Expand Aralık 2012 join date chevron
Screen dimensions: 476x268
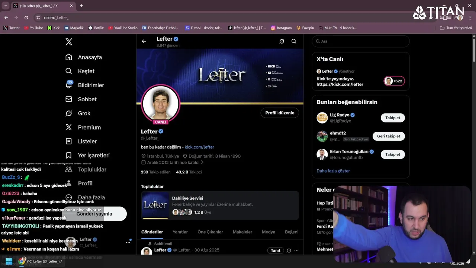(x=202, y=163)
